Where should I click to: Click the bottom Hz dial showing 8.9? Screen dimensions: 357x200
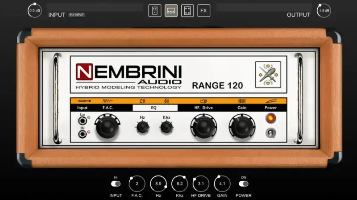pyautogui.click(x=158, y=184)
